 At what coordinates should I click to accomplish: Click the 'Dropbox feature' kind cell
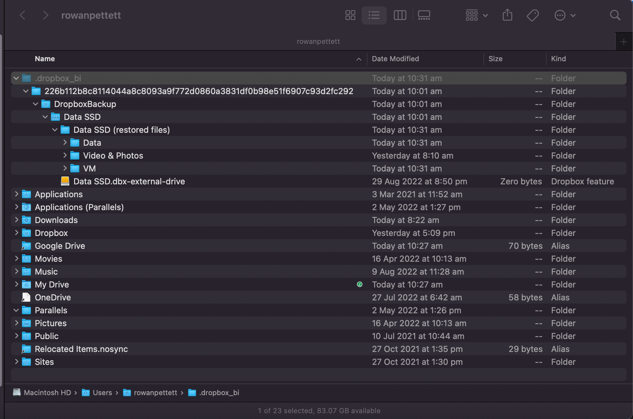tap(582, 181)
